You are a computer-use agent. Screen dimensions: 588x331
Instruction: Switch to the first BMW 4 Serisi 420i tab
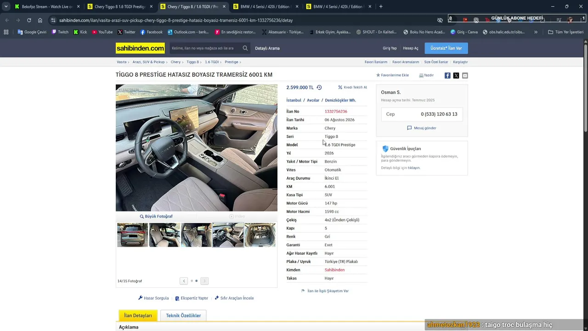click(x=265, y=6)
